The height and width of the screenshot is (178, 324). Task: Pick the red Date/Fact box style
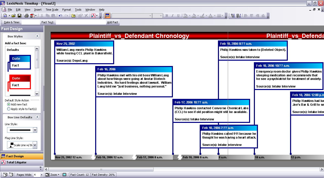(x=20, y=82)
